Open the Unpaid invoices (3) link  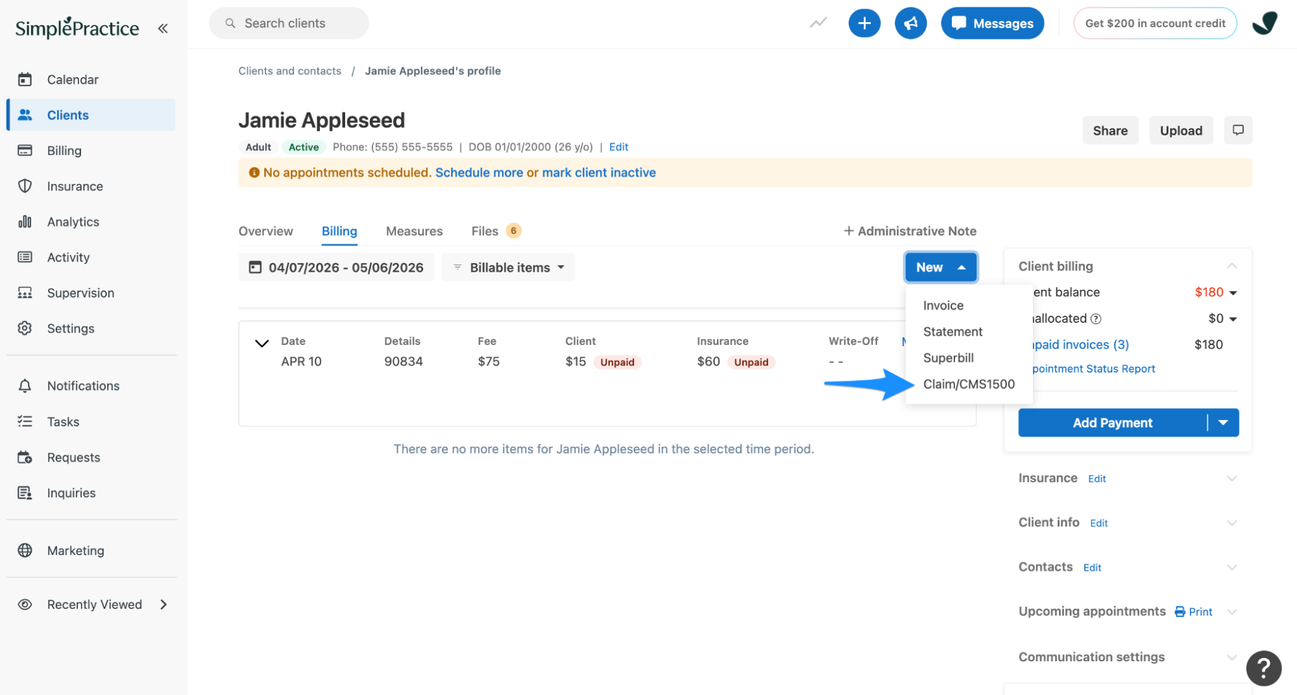pos(1080,344)
